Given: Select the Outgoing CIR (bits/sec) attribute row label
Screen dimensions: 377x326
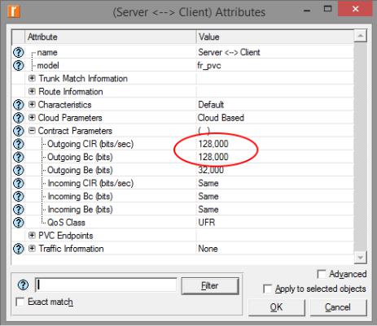Looking at the screenshot, I should (90, 144).
